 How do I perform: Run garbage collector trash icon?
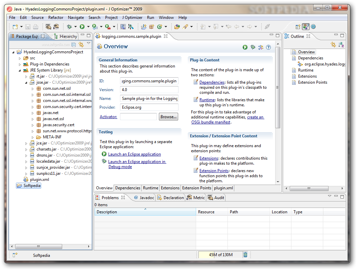click(245, 254)
